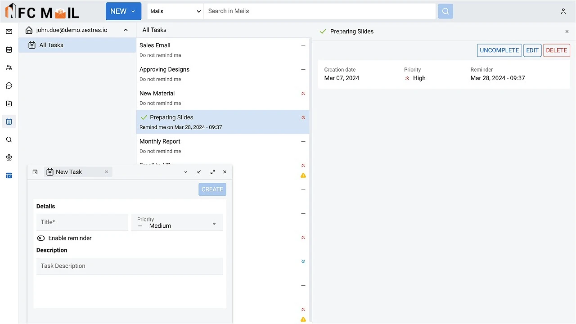Enlarge the New Task board with expand arrows

(212, 172)
